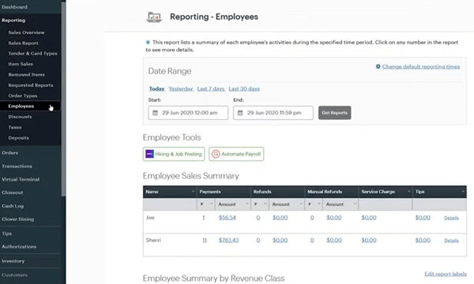Open the Service Charge column dropdown arrow
The width and height of the screenshot is (474, 284).
point(409,192)
